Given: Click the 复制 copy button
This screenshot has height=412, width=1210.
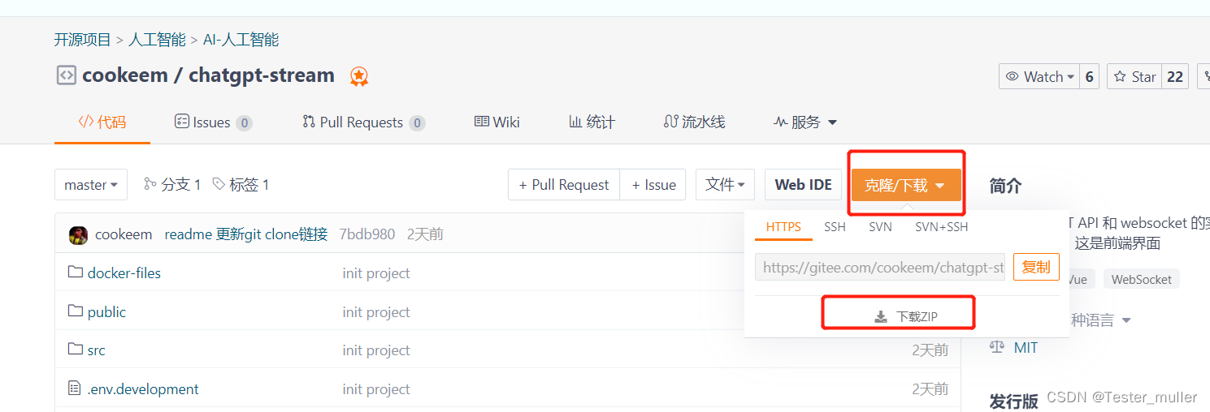Looking at the screenshot, I should coord(1036,267).
